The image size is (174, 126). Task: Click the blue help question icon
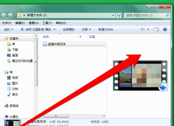pos(165,29)
